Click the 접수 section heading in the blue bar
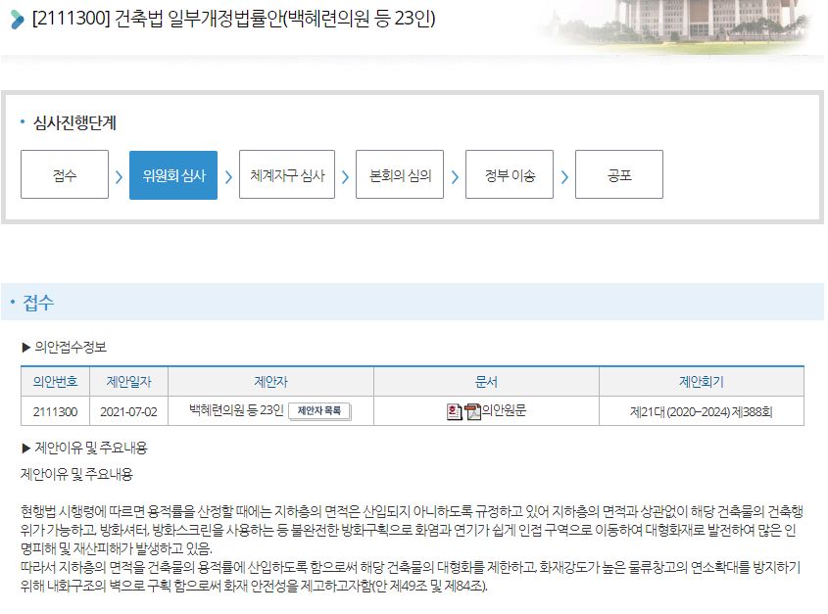828x614 pixels. (x=38, y=302)
